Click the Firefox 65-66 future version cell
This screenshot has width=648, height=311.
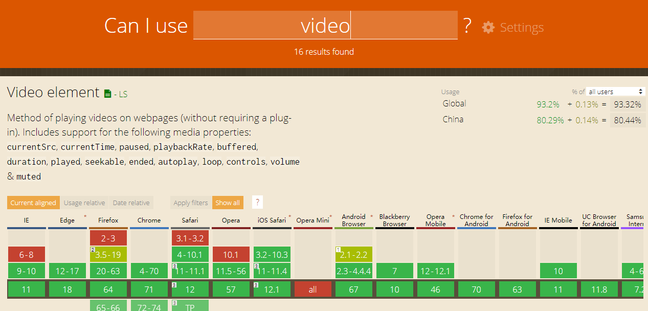point(108,306)
